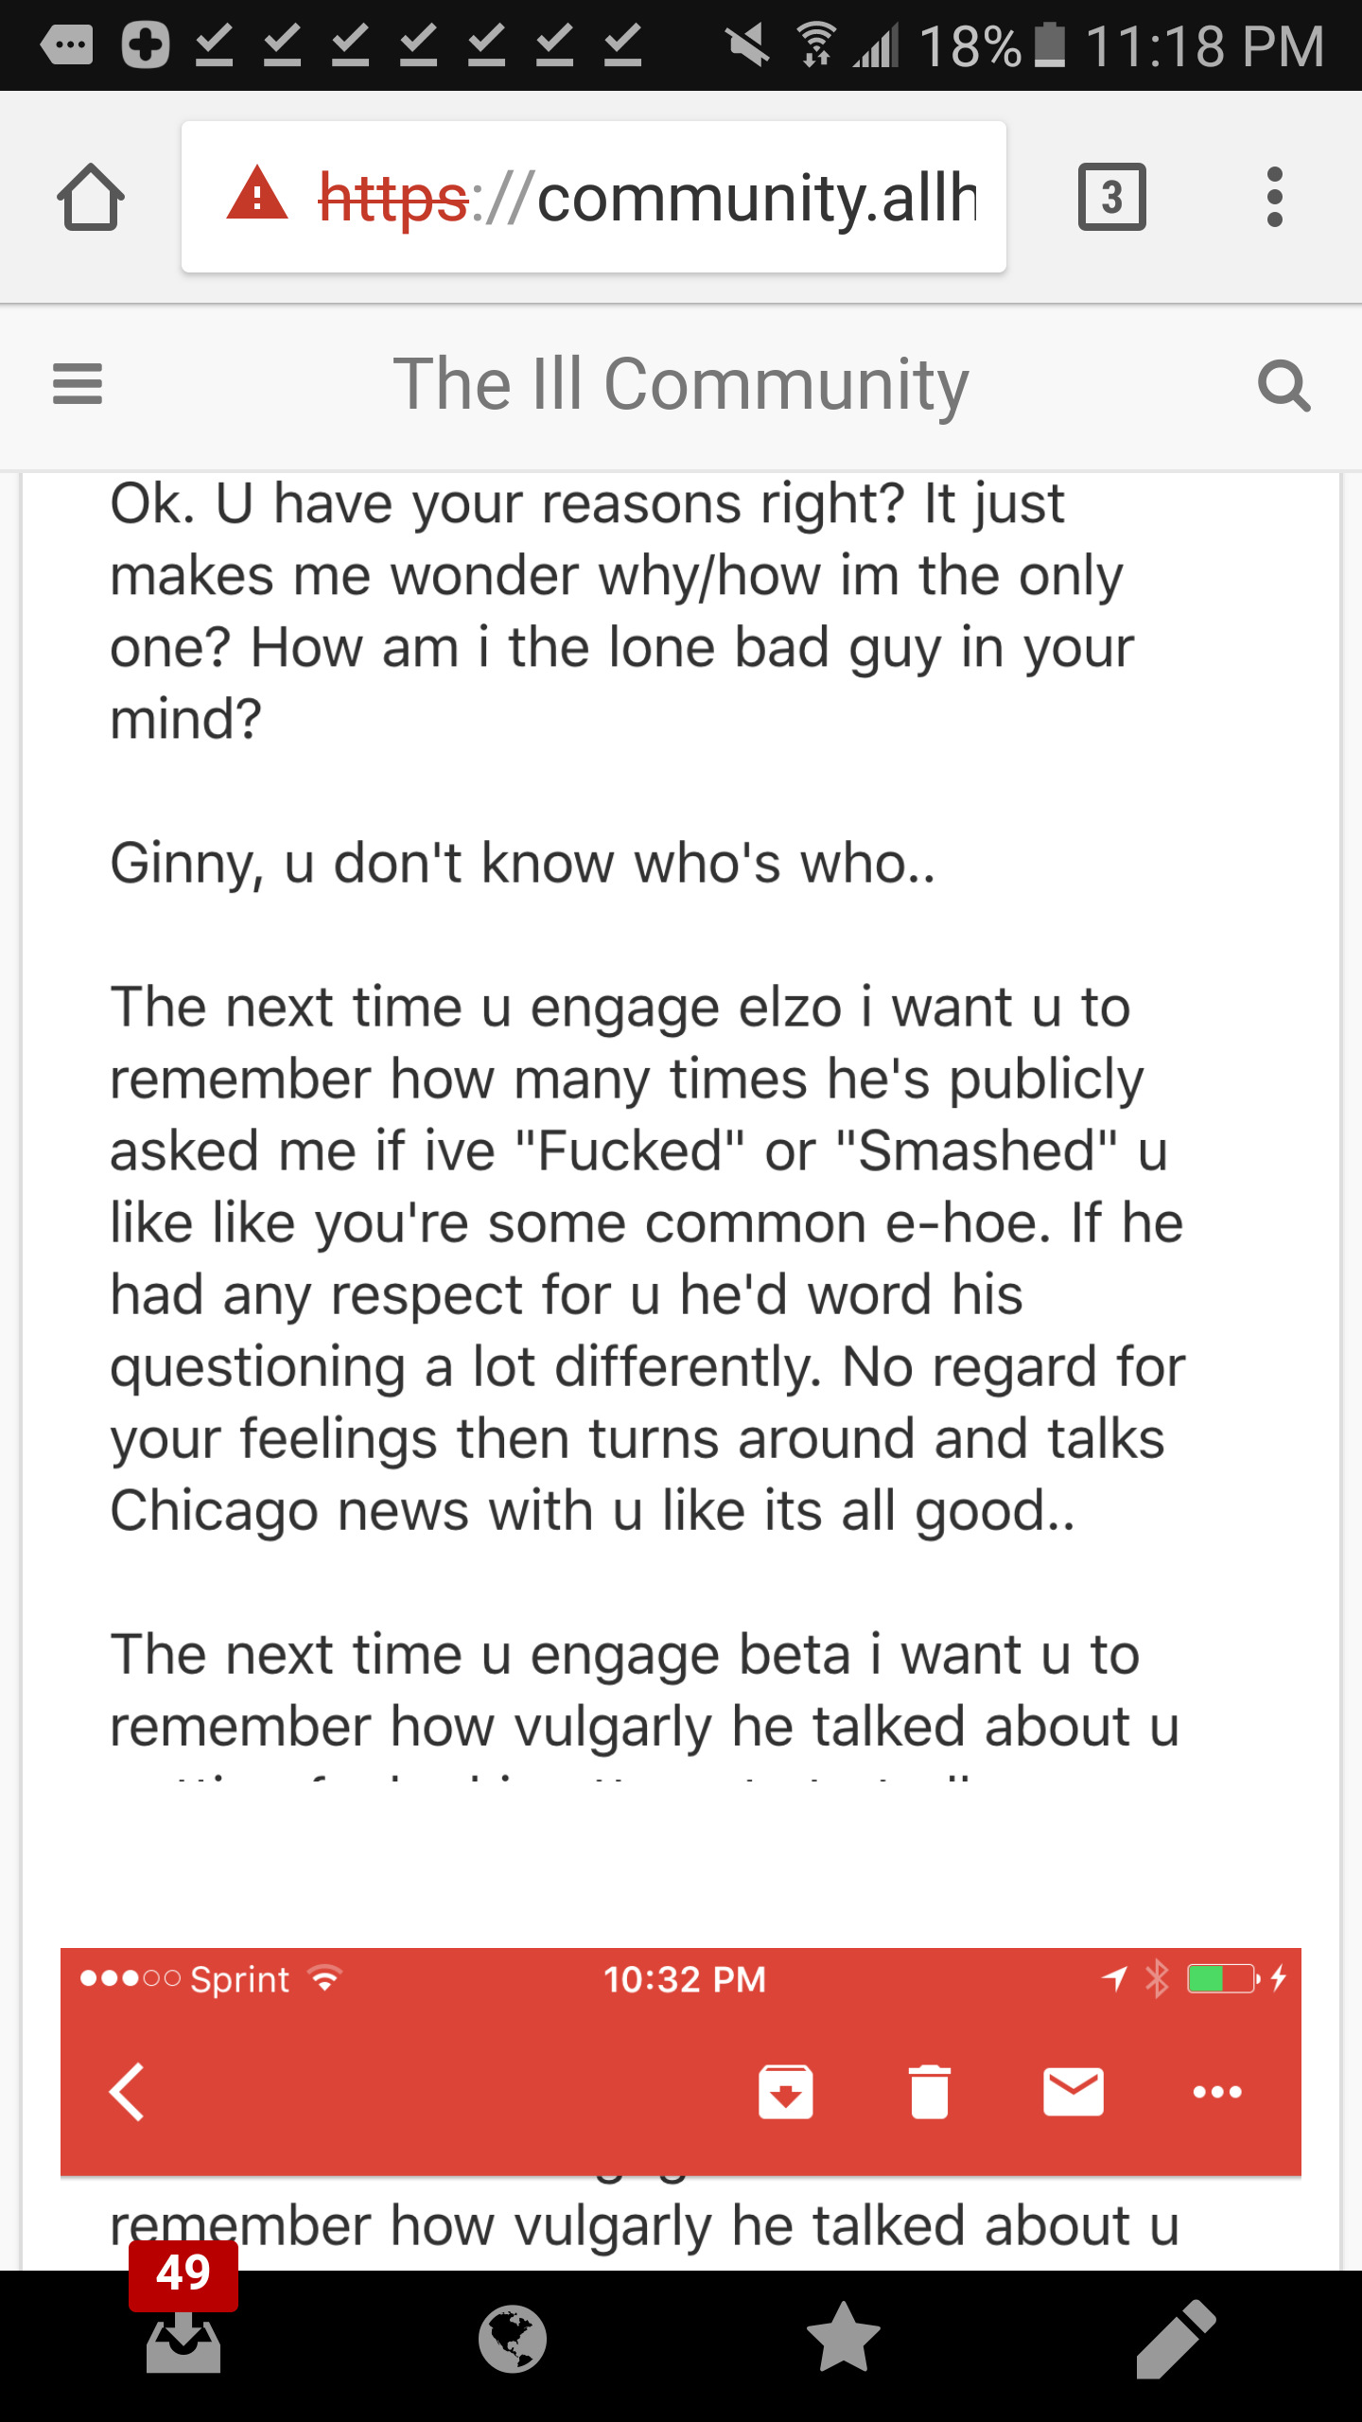Viewport: 1362px width, 2422px height.
Task: Open the browser three-dot overflow menu
Action: [1274, 197]
